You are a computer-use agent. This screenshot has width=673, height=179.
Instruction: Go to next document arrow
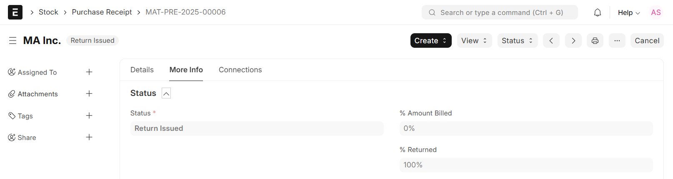tap(573, 41)
